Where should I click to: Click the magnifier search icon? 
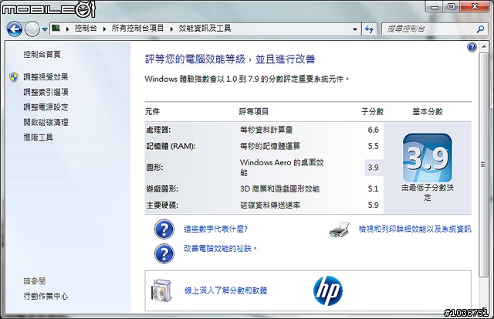480,29
